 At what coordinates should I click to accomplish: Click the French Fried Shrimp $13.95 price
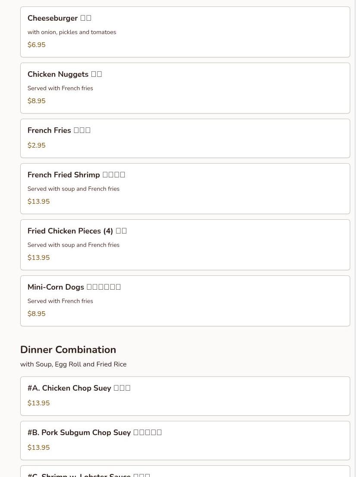click(x=38, y=202)
